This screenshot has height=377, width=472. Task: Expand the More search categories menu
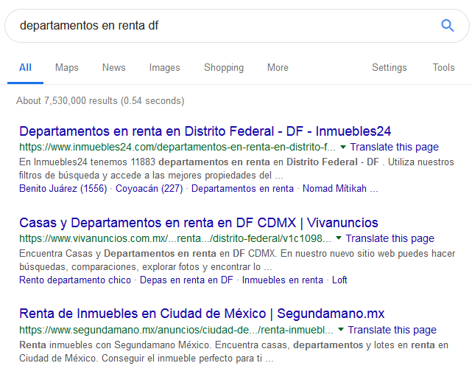click(278, 67)
